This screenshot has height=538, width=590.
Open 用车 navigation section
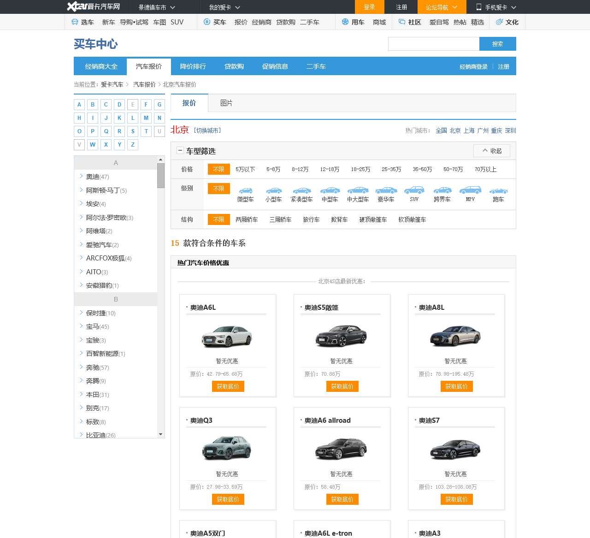pos(353,22)
